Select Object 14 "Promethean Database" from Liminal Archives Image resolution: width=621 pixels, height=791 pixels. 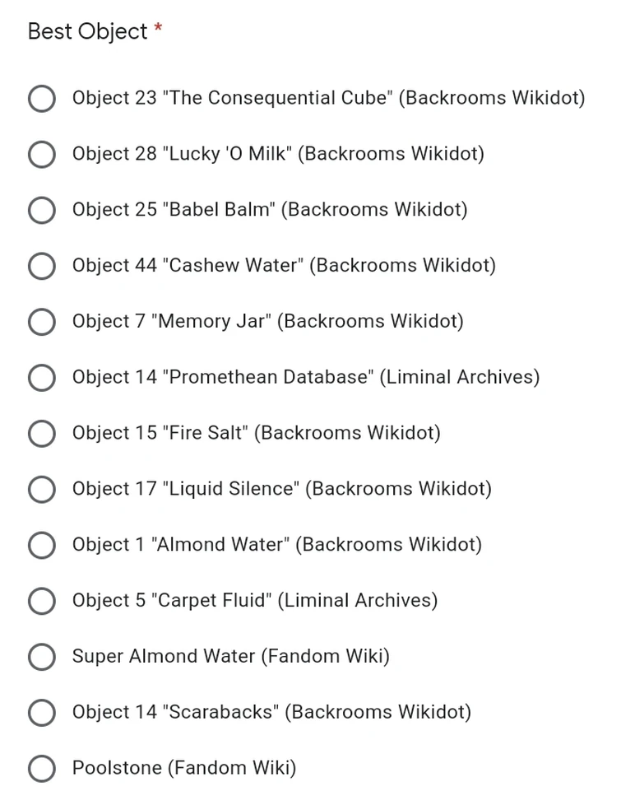41,378
